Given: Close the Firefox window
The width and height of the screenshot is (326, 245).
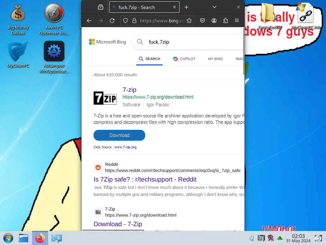Looking at the screenshot, I should (238, 7).
